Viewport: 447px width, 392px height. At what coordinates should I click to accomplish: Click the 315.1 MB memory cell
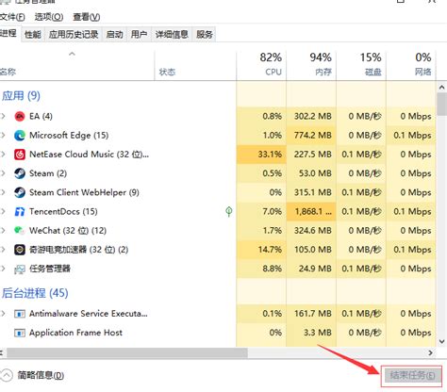click(x=311, y=192)
